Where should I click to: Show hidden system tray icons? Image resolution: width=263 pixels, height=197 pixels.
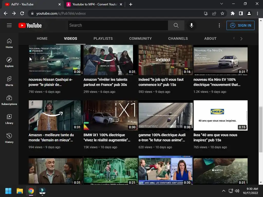point(224,191)
